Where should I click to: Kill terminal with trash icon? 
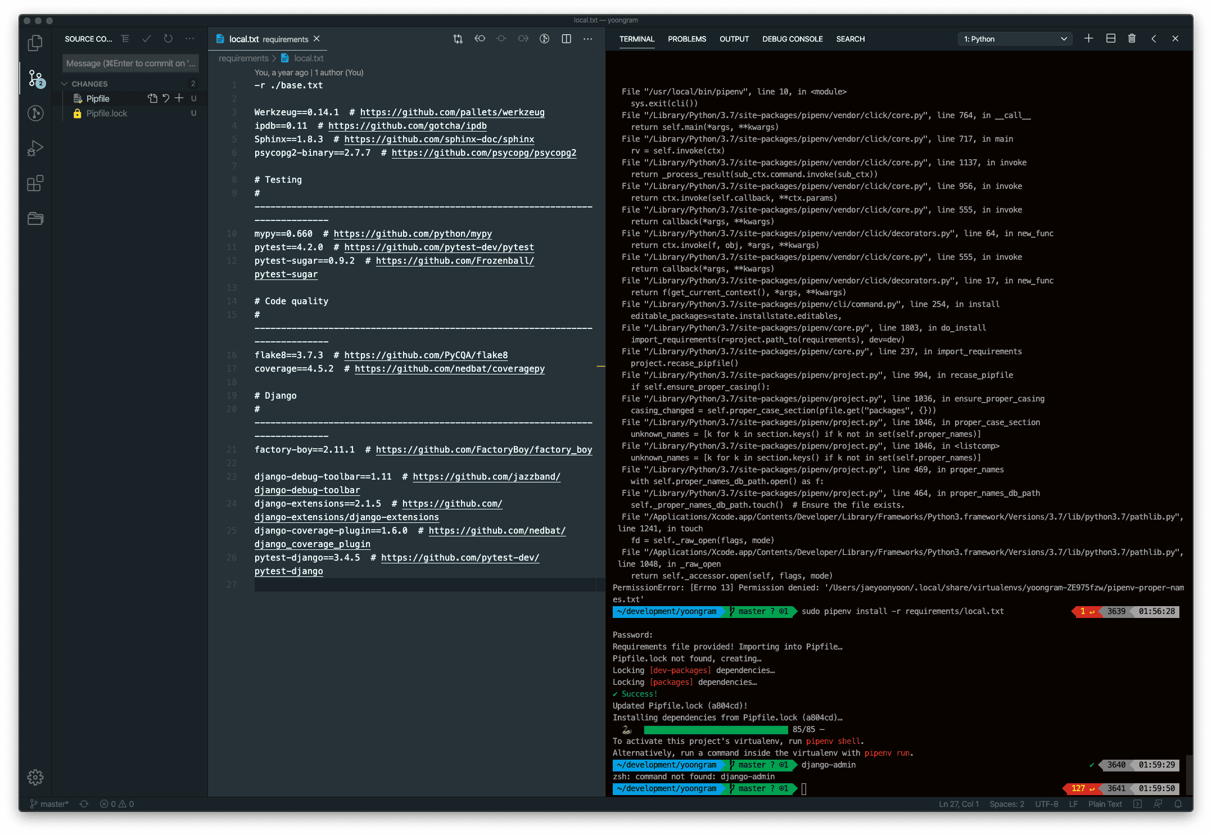(1132, 39)
